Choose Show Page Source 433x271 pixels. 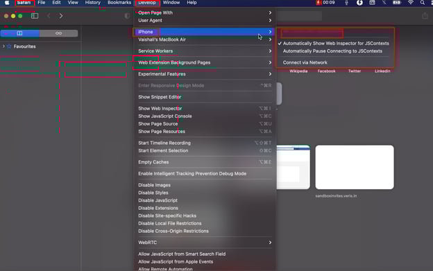coord(205,124)
